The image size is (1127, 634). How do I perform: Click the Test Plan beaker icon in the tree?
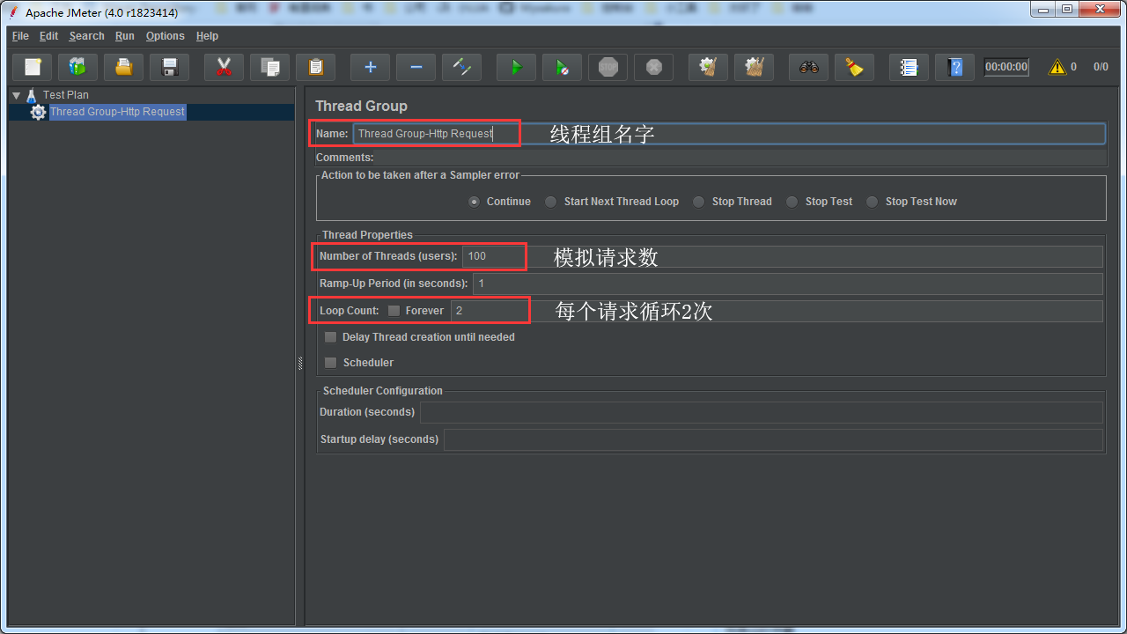coord(32,95)
